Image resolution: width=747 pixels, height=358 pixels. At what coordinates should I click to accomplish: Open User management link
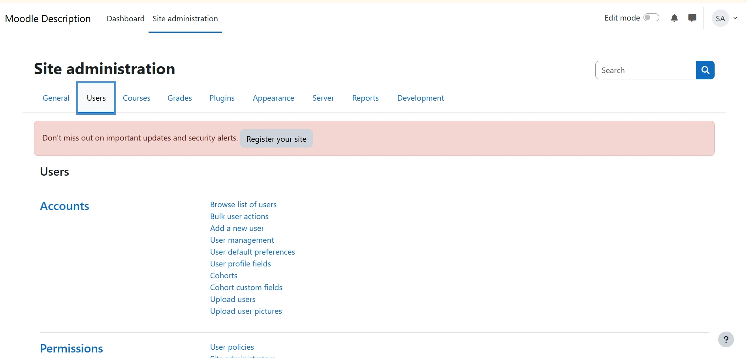tap(242, 240)
